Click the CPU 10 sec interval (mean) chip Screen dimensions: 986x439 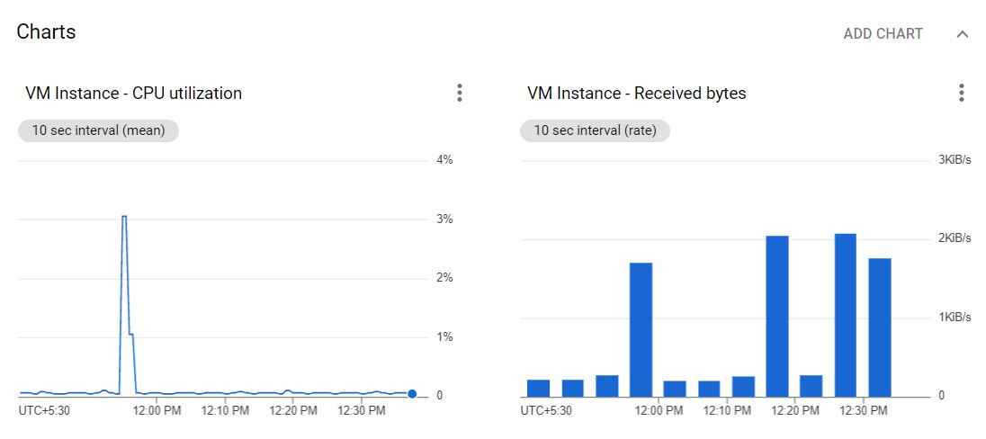pyautogui.click(x=99, y=130)
